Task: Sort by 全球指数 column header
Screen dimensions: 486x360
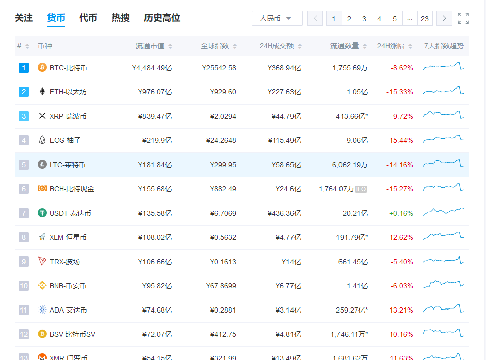Action: [x=218, y=46]
